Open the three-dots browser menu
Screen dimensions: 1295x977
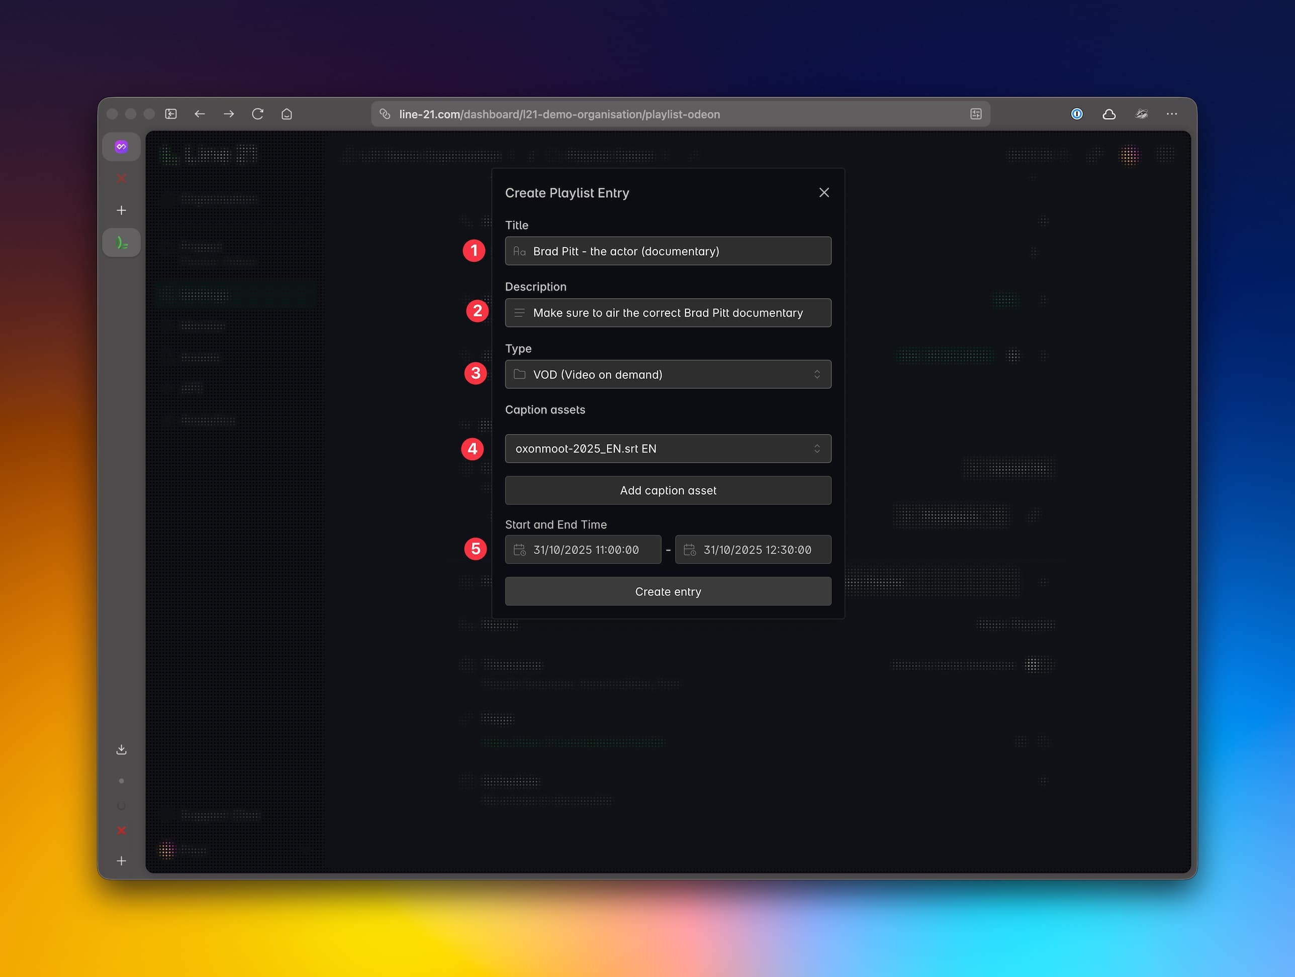tap(1171, 114)
